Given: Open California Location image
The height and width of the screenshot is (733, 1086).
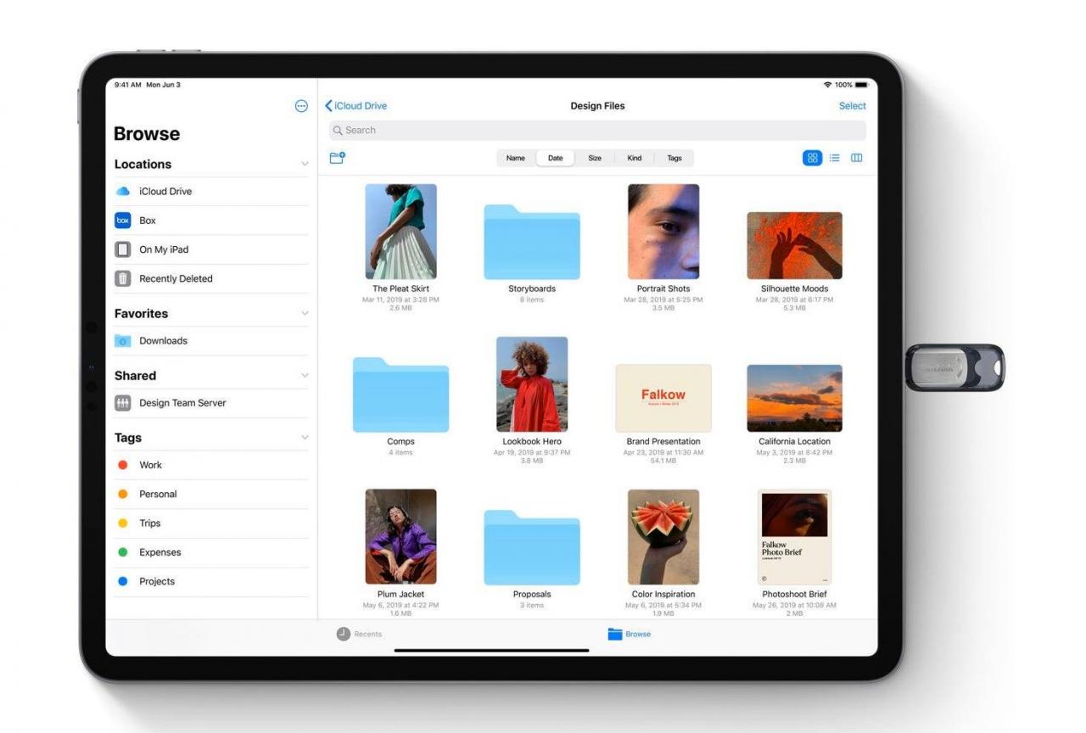Looking at the screenshot, I should tap(795, 399).
